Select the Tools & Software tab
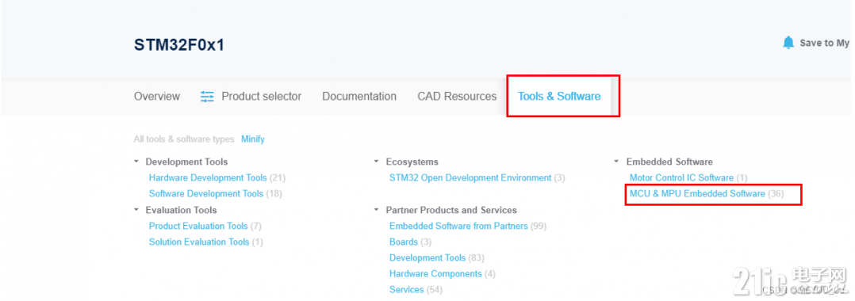Viewport: 855px width, 301px height. (x=559, y=97)
